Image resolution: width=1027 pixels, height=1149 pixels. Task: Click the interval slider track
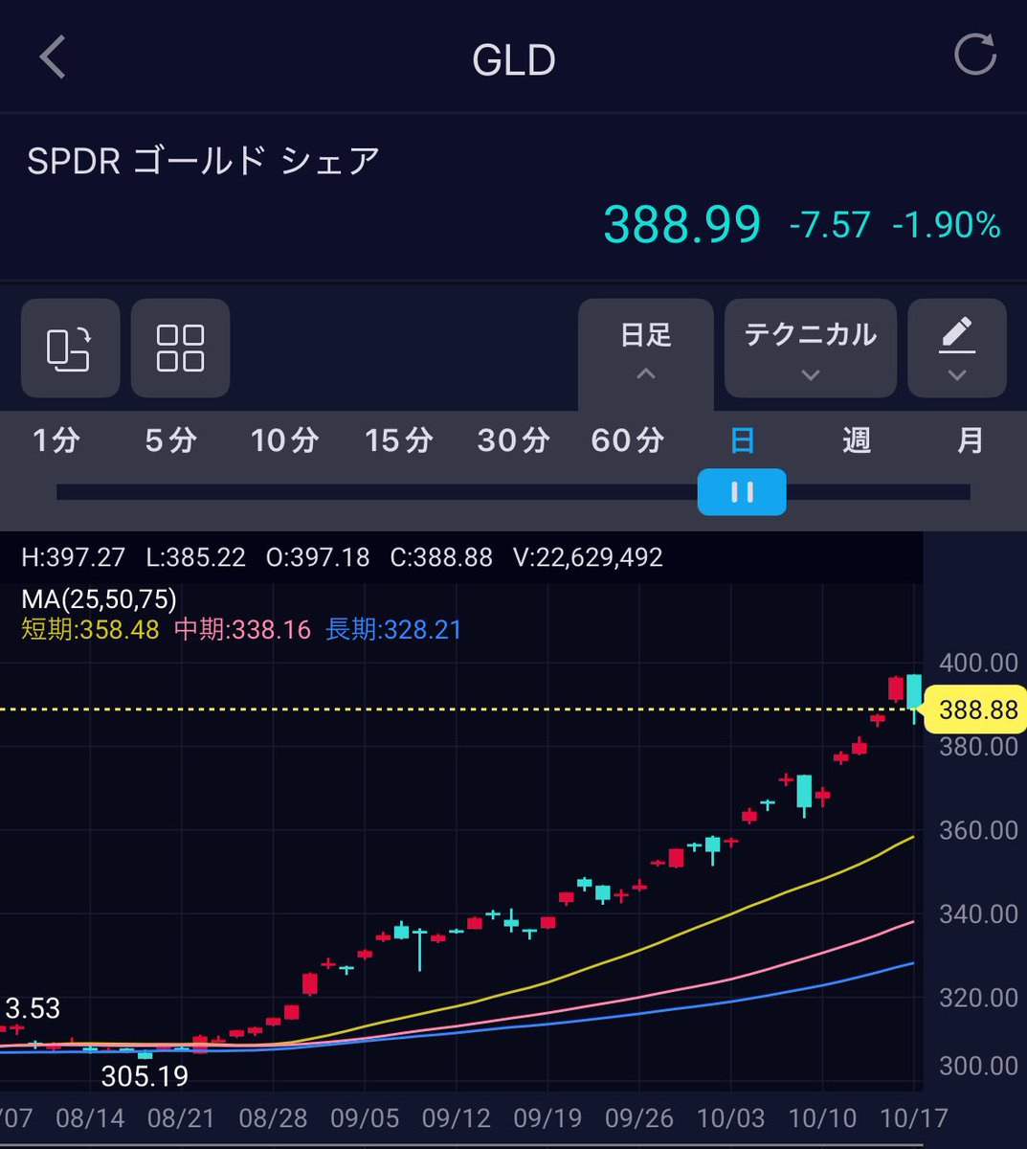point(513,492)
